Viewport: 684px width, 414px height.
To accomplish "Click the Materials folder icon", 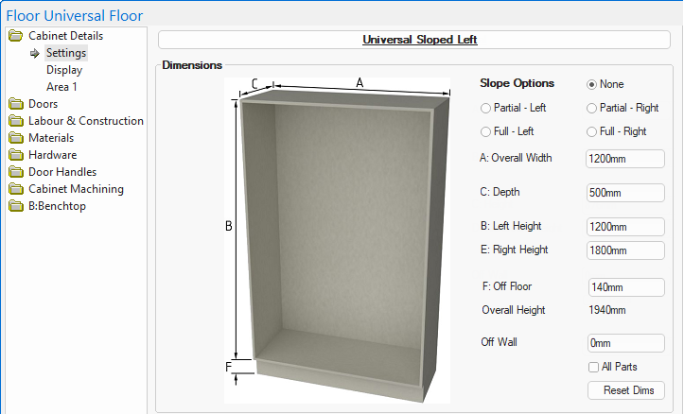I will [16, 138].
